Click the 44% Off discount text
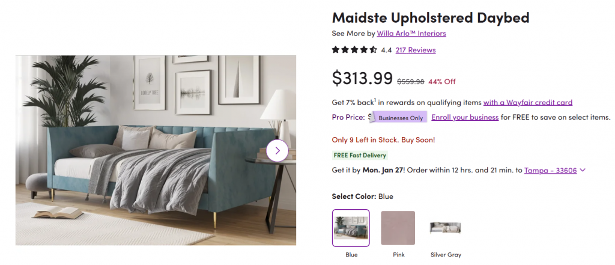The width and height of the screenshot is (615, 265). tap(442, 82)
